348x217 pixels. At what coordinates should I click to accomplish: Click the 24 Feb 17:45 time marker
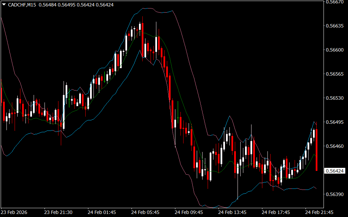coord(276,212)
